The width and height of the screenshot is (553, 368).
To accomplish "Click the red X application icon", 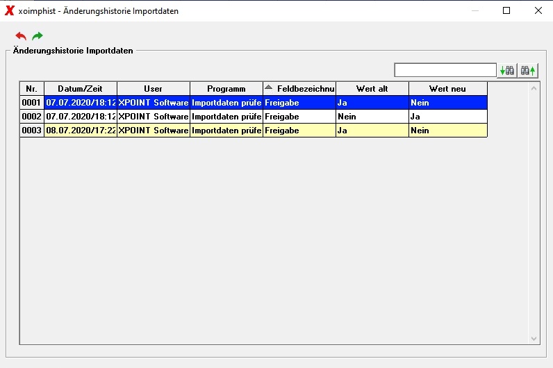I will [x=10, y=10].
